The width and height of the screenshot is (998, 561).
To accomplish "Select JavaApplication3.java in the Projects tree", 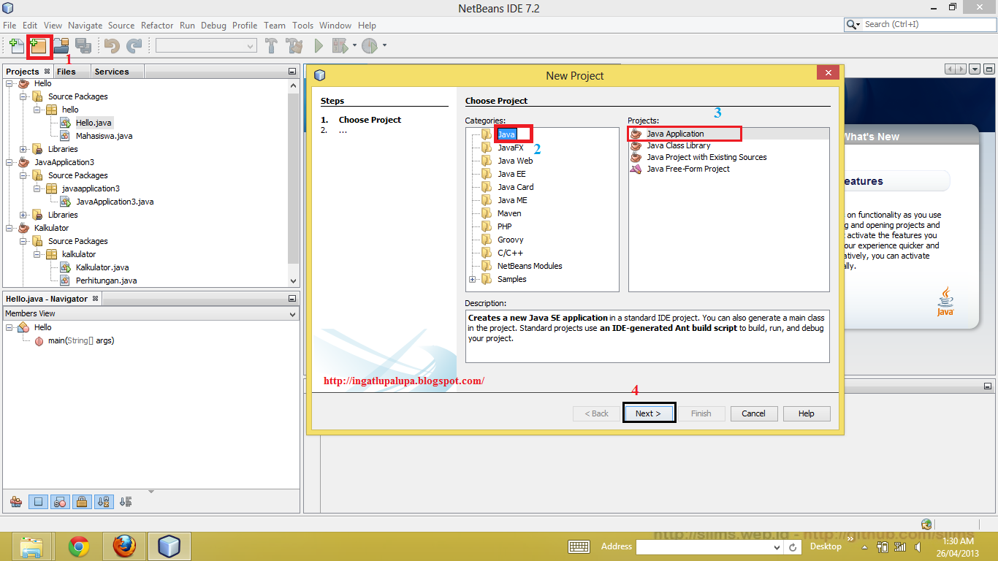I will point(115,202).
